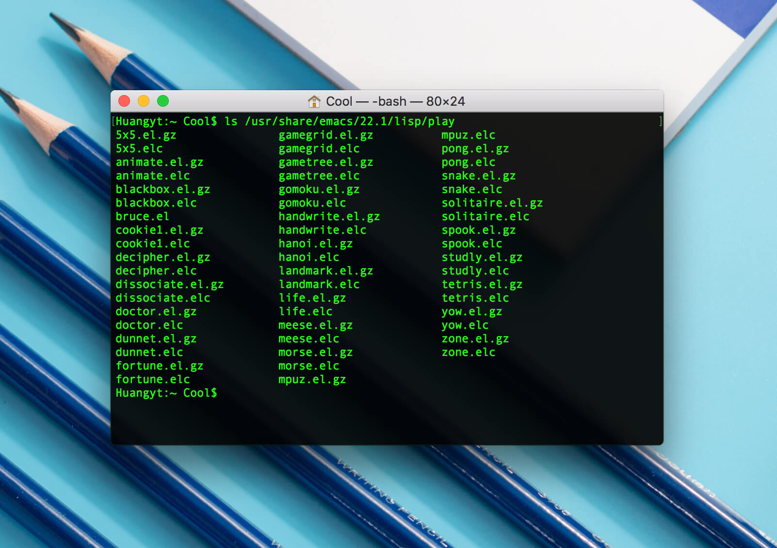Click the file name meese.elc
Screen dimensions: 777x548
[x=309, y=338]
